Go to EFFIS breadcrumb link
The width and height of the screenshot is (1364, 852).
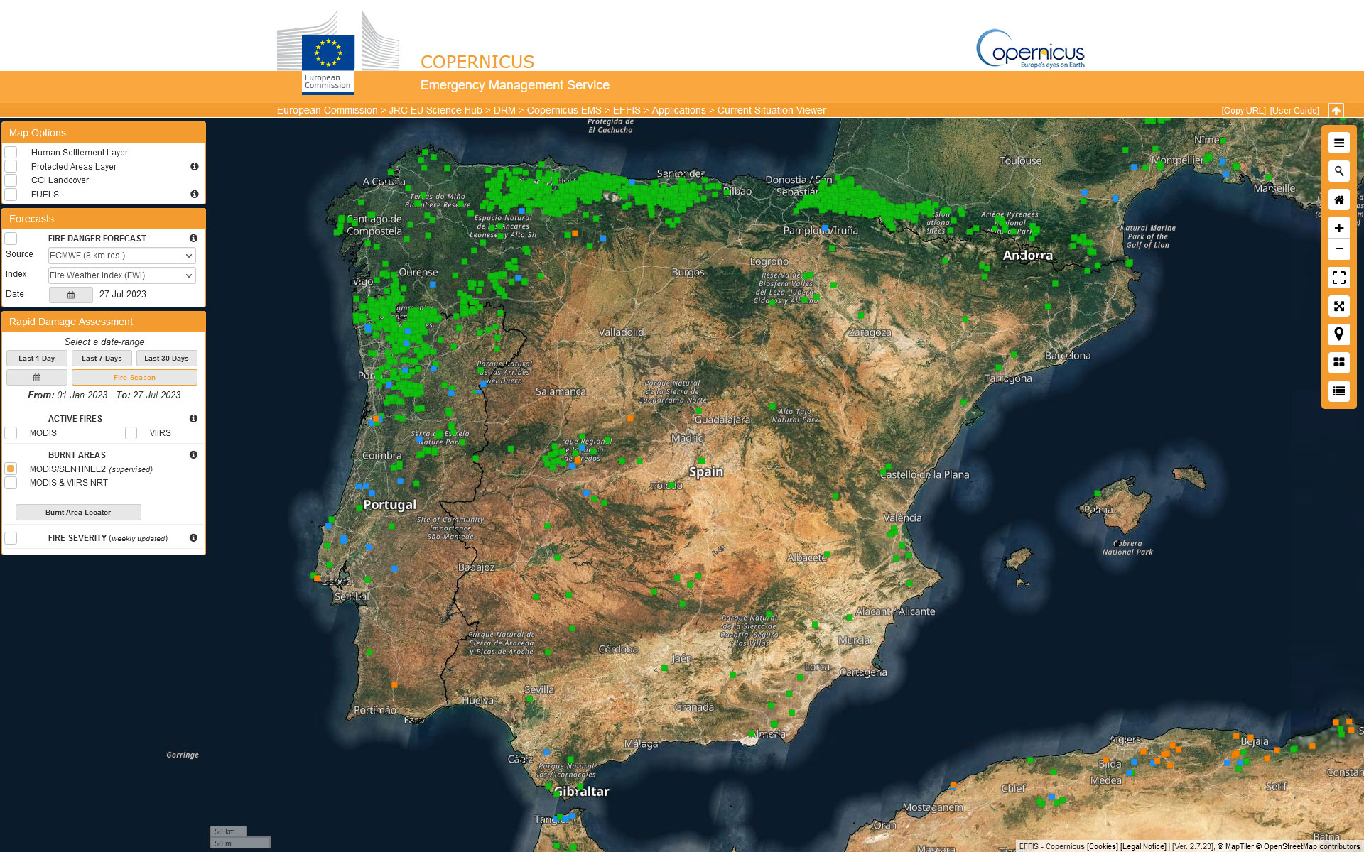point(627,110)
